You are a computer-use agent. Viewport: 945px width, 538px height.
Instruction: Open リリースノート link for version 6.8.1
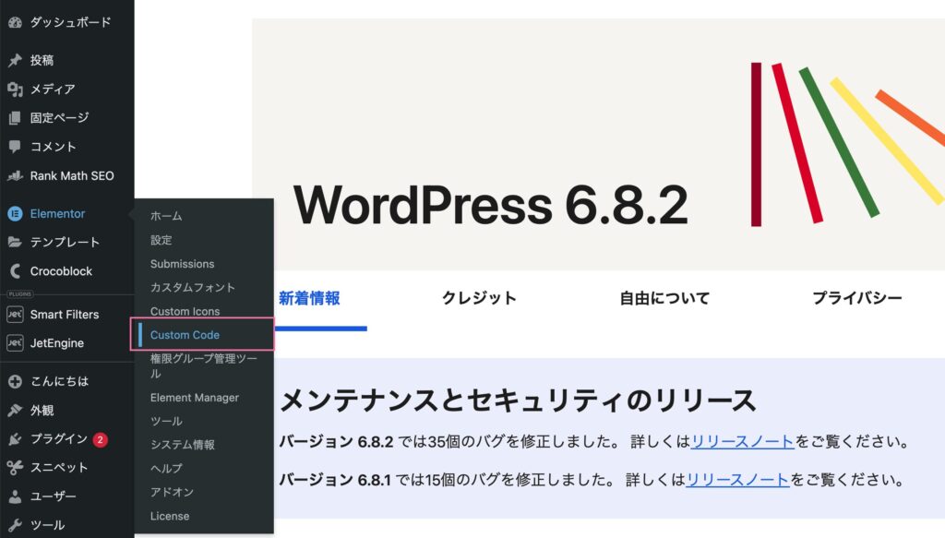(737, 480)
